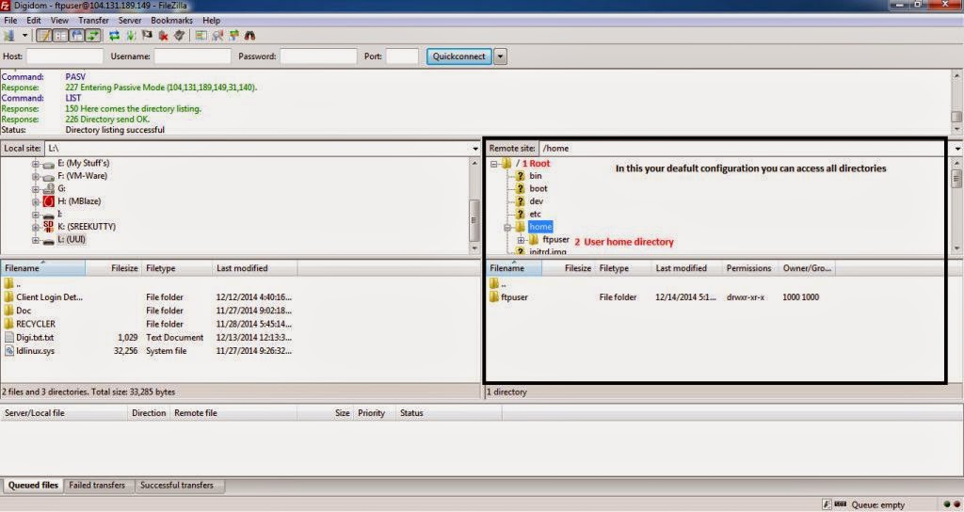Expand the L: (UUI) drive node

click(36, 240)
